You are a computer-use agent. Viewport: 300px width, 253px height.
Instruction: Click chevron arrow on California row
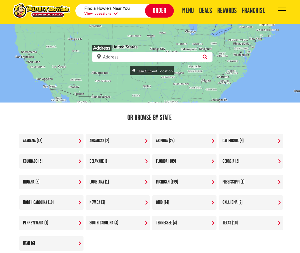(x=279, y=141)
